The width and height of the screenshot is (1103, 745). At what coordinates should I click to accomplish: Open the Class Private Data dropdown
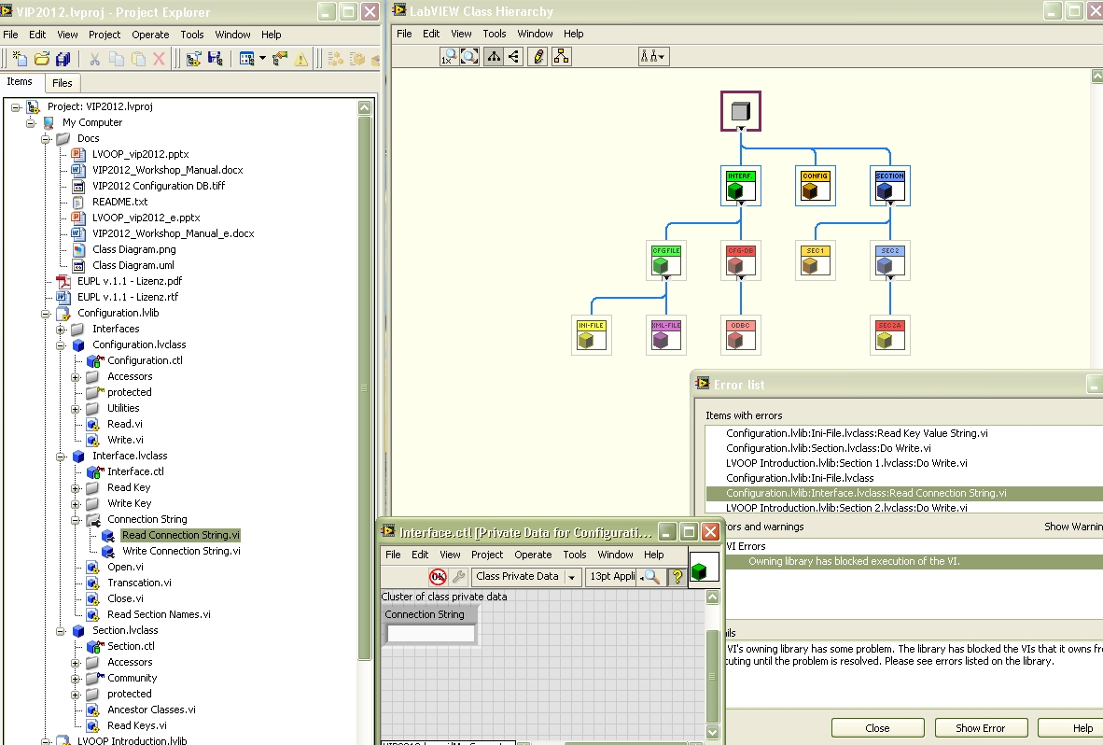[526, 577]
